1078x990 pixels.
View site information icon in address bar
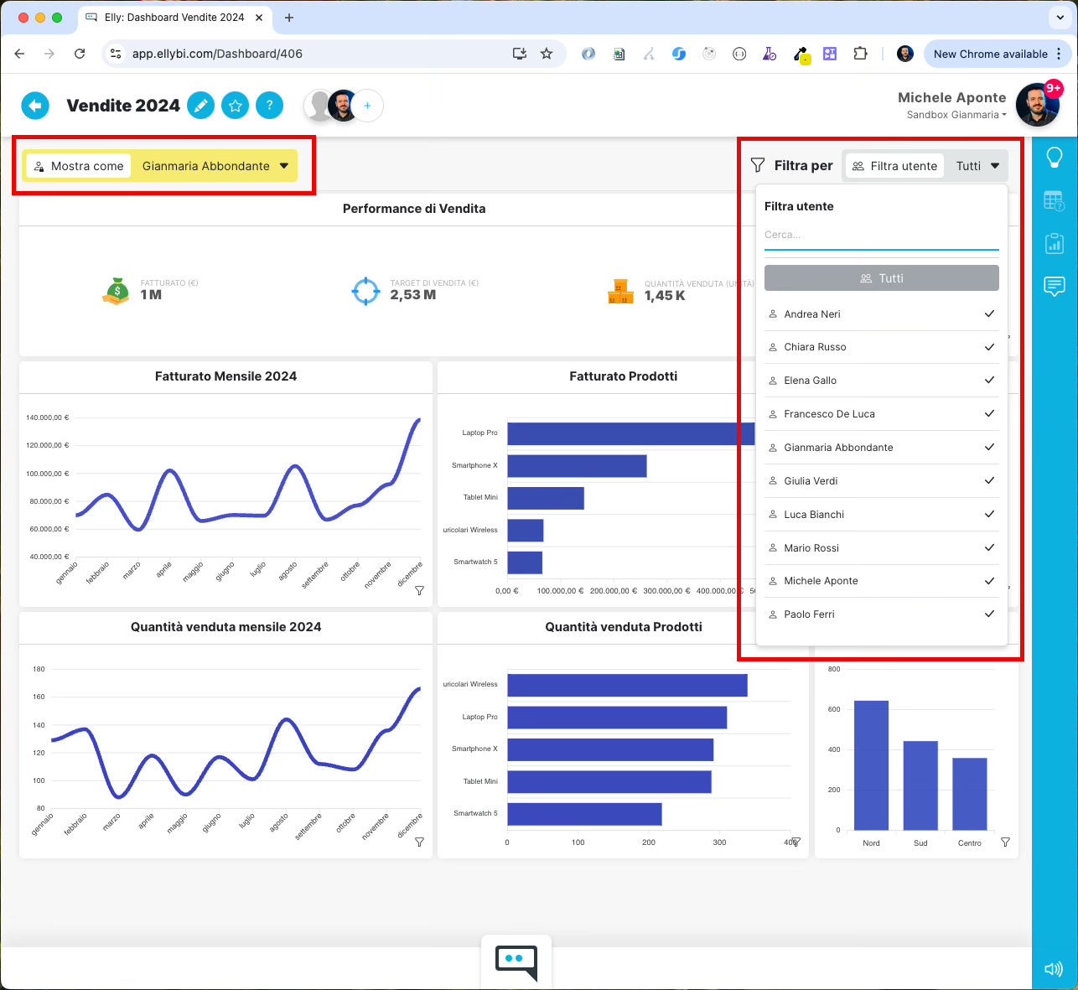point(117,54)
